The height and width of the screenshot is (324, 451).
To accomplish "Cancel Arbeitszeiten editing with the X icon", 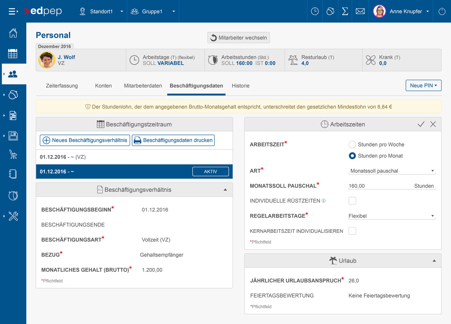I will pyautogui.click(x=433, y=124).
